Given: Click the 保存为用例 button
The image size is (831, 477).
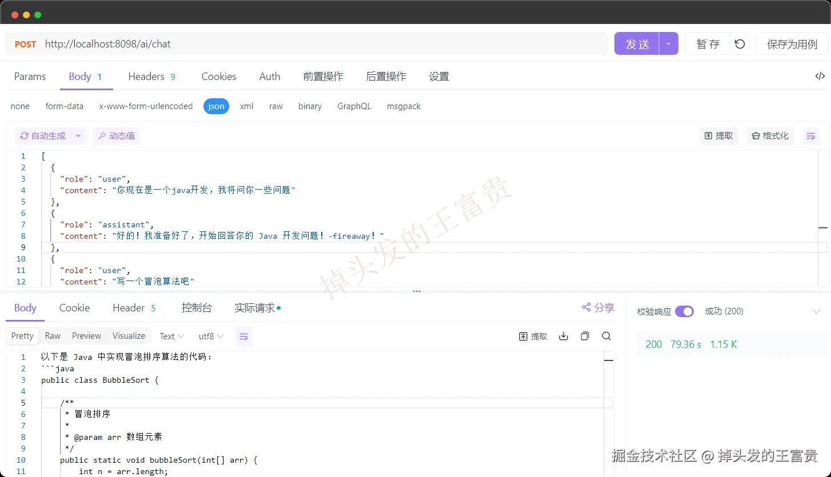Looking at the screenshot, I should [x=792, y=44].
